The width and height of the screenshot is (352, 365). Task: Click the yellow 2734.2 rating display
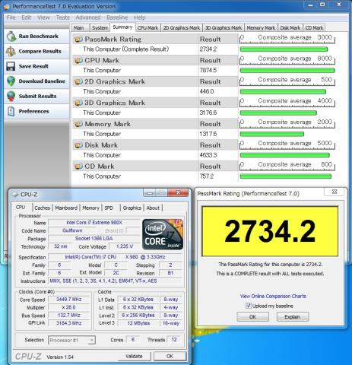(270, 231)
